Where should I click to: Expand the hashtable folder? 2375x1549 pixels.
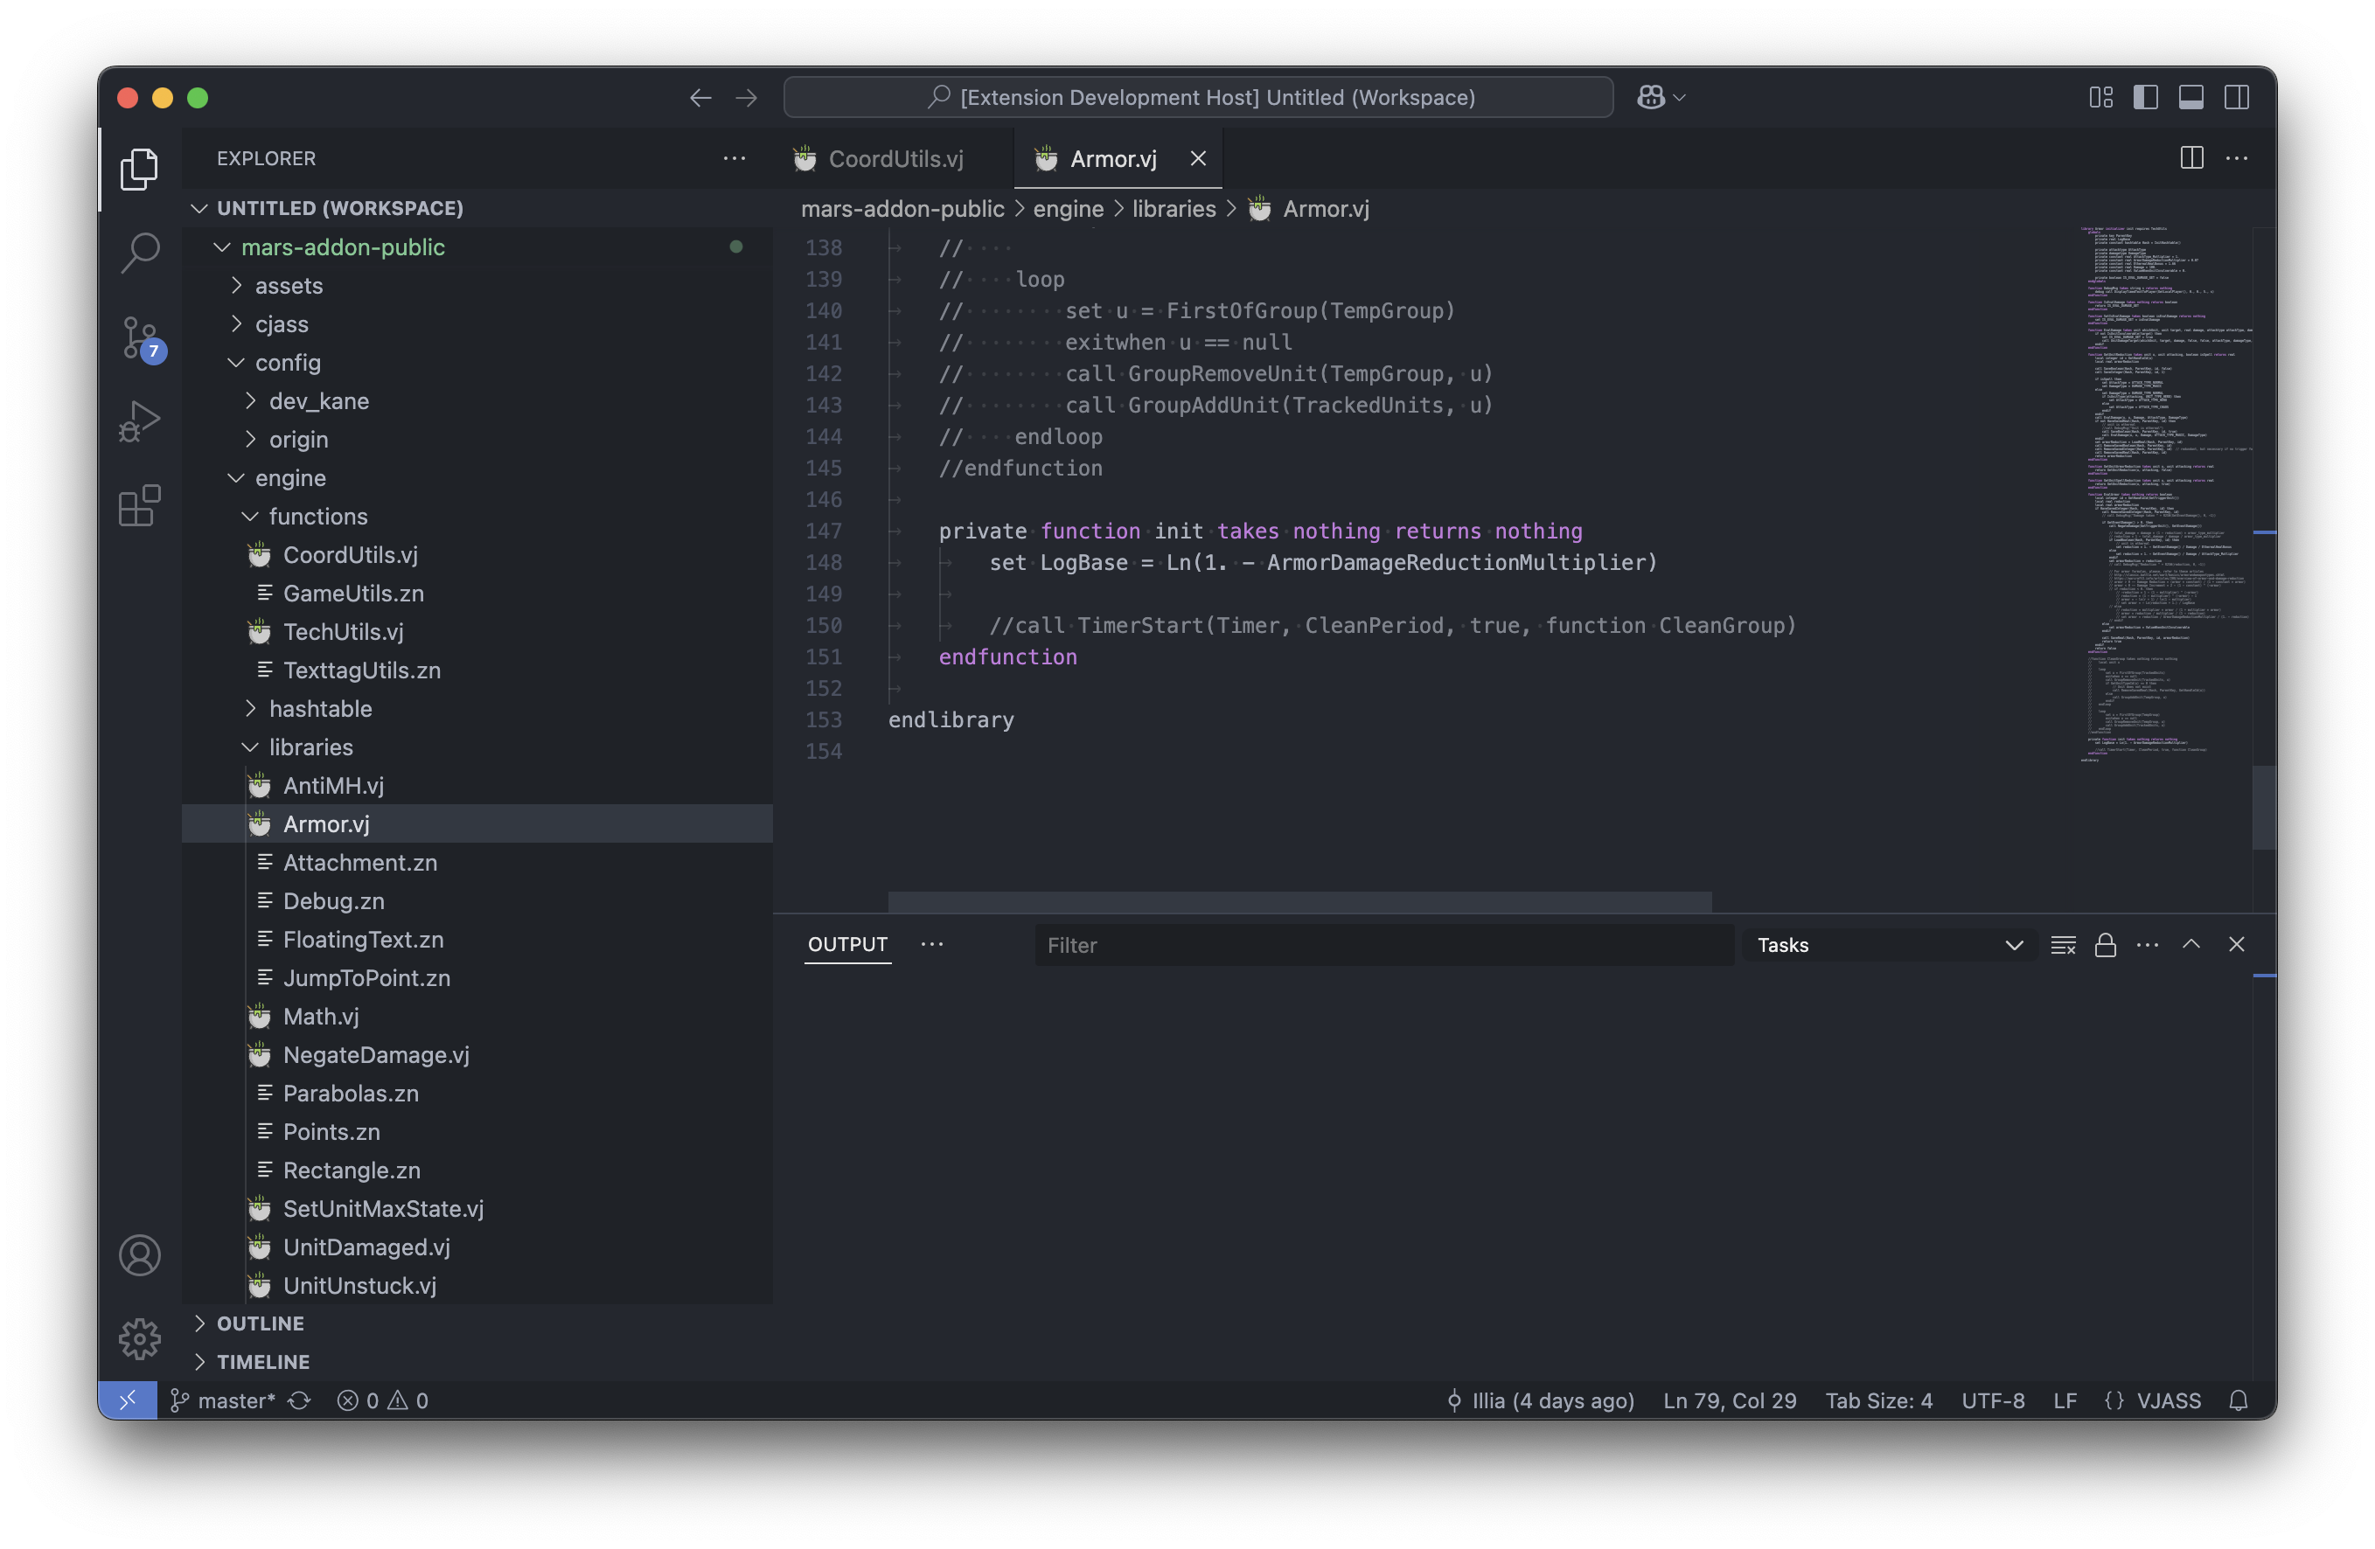[x=320, y=708]
